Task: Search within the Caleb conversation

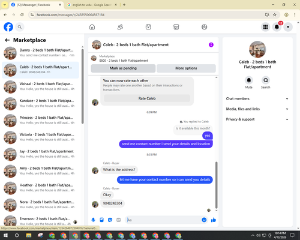Action: 266,80
